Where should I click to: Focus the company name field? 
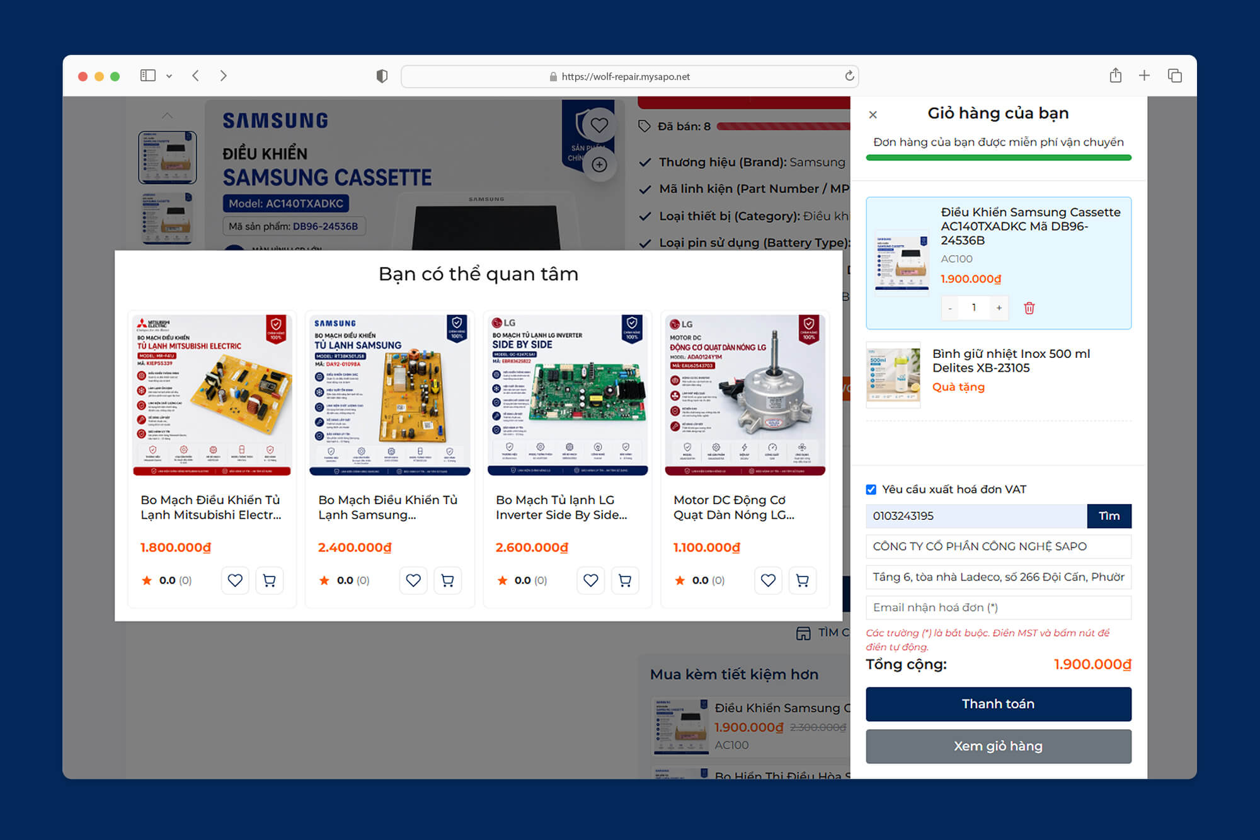click(x=999, y=546)
